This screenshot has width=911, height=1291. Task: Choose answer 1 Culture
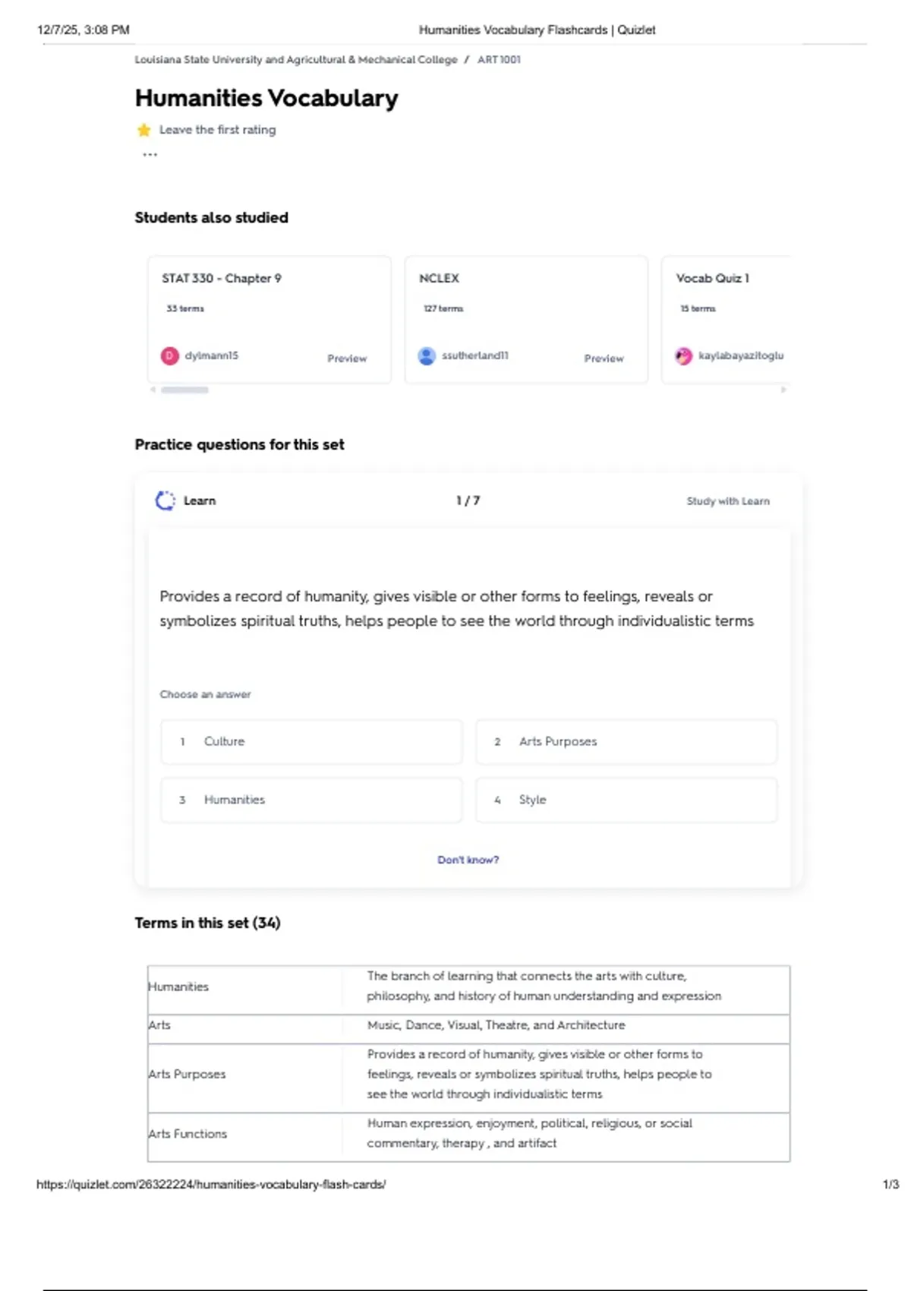coord(311,741)
